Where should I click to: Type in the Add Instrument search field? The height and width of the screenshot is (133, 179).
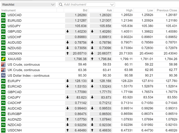pos(86,5)
